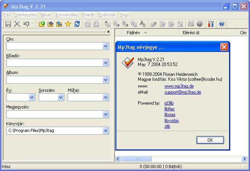The height and width of the screenshot is (171, 250).
Task: Open the Súgó menu
Action: (124, 15)
